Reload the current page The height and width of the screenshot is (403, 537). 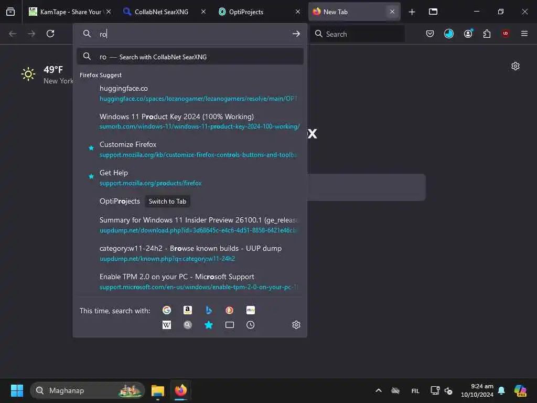(50, 34)
